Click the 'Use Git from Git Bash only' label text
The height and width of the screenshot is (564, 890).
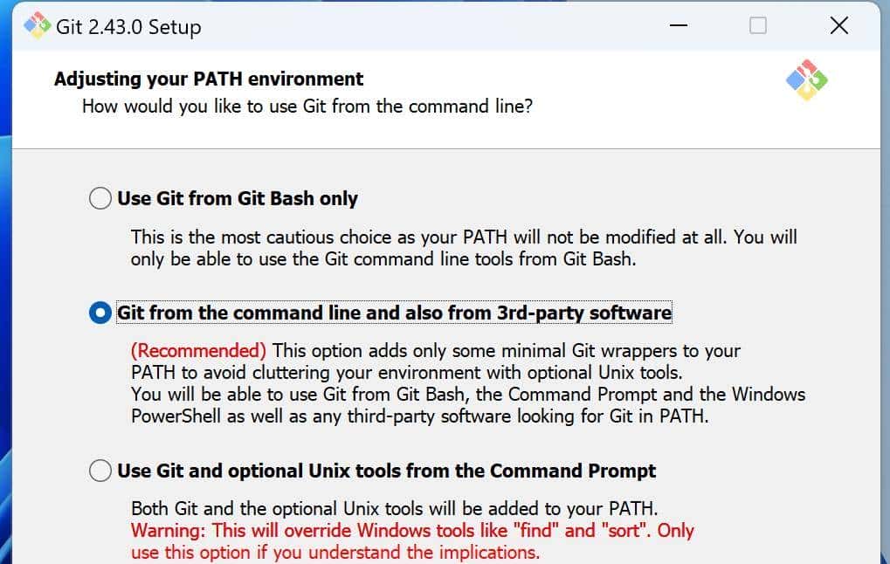(x=238, y=198)
